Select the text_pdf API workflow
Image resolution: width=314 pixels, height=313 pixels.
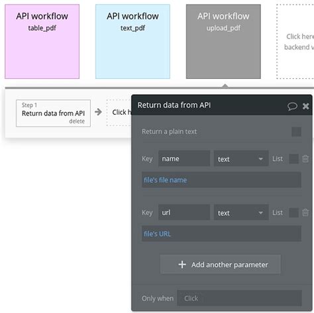[x=132, y=42]
